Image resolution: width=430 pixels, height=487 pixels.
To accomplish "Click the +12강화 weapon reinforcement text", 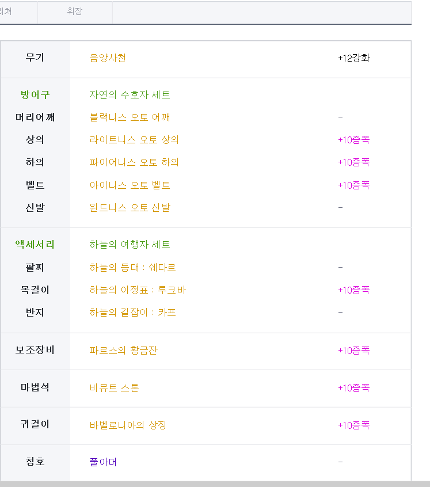I will pos(354,58).
